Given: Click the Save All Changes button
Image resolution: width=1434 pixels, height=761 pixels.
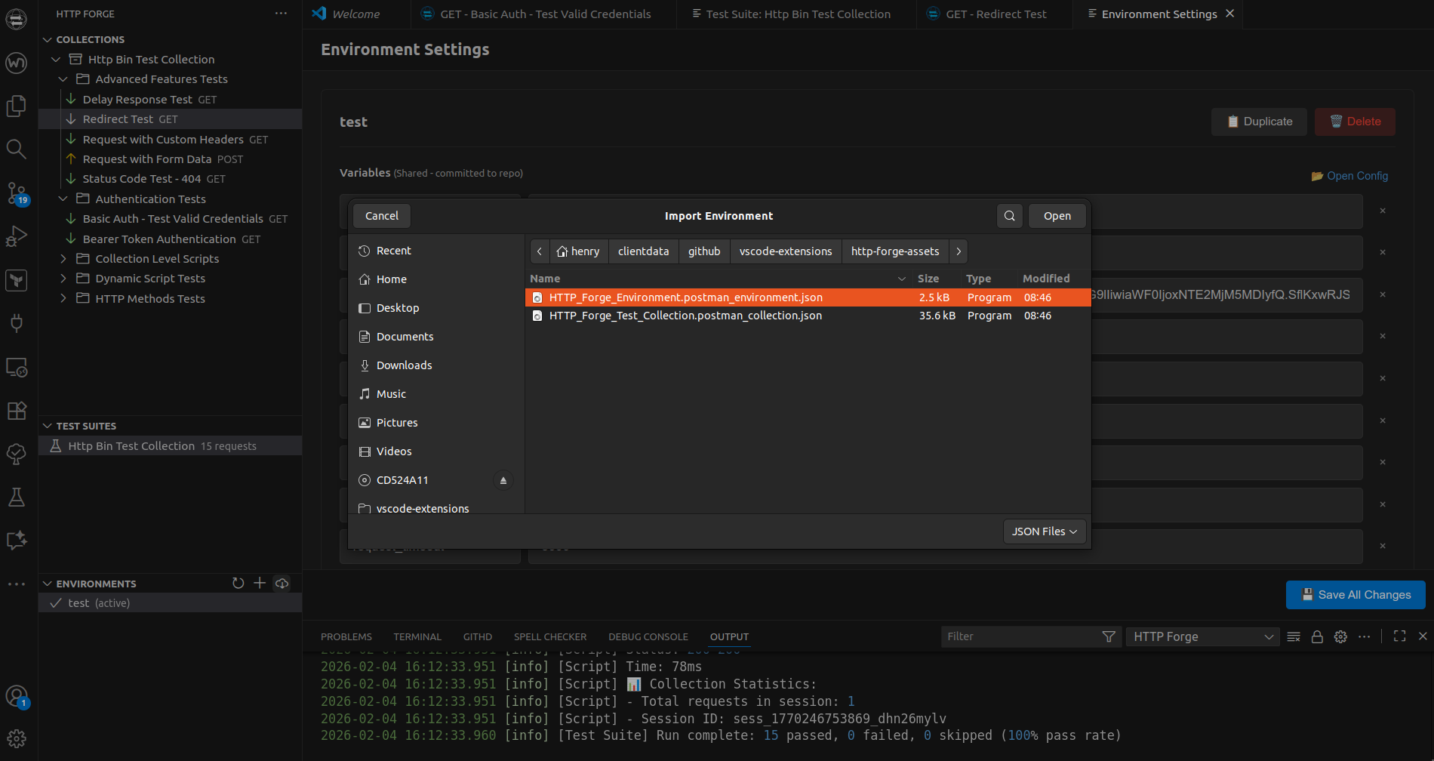Looking at the screenshot, I should click(x=1356, y=595).
